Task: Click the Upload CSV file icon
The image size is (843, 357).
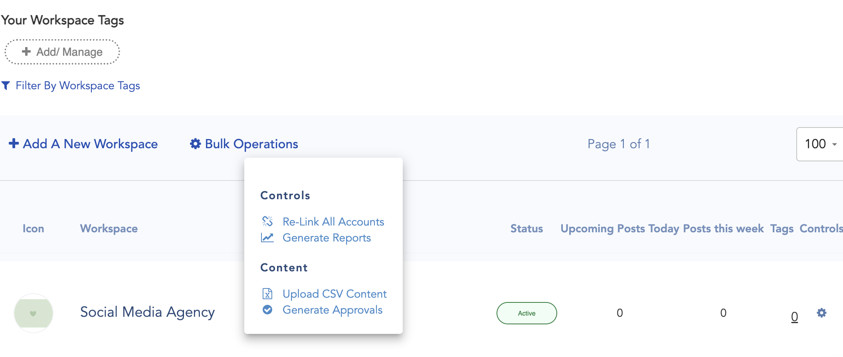Action: (267, 294)
